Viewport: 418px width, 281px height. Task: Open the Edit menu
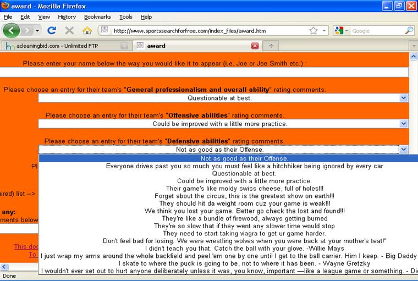25,17
